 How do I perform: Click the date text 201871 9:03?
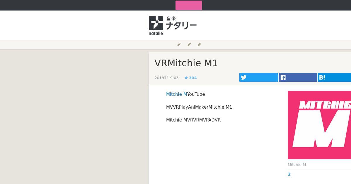166,78
